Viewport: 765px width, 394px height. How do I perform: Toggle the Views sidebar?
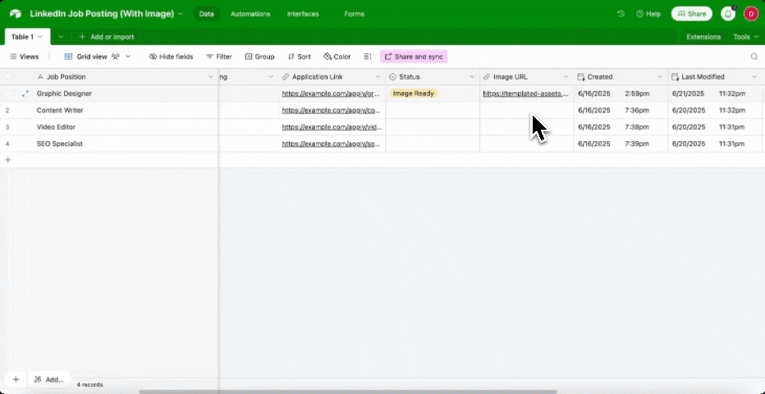point(25,57)
